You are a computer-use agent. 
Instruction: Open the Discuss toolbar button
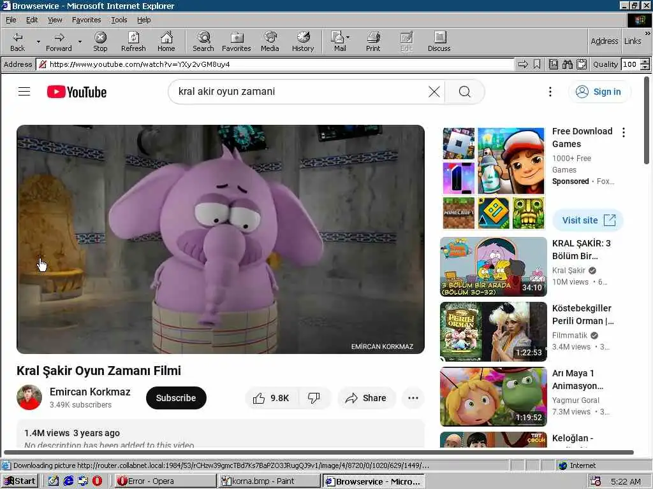coord(439,41)
